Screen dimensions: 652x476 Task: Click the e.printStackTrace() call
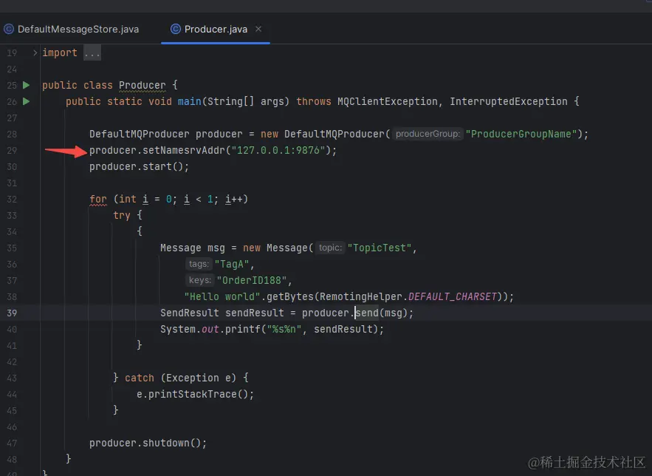(x=195, y=394)
